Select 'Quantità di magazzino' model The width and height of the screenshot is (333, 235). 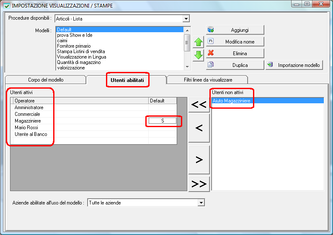pyautogui.click(x=120, y=62)
